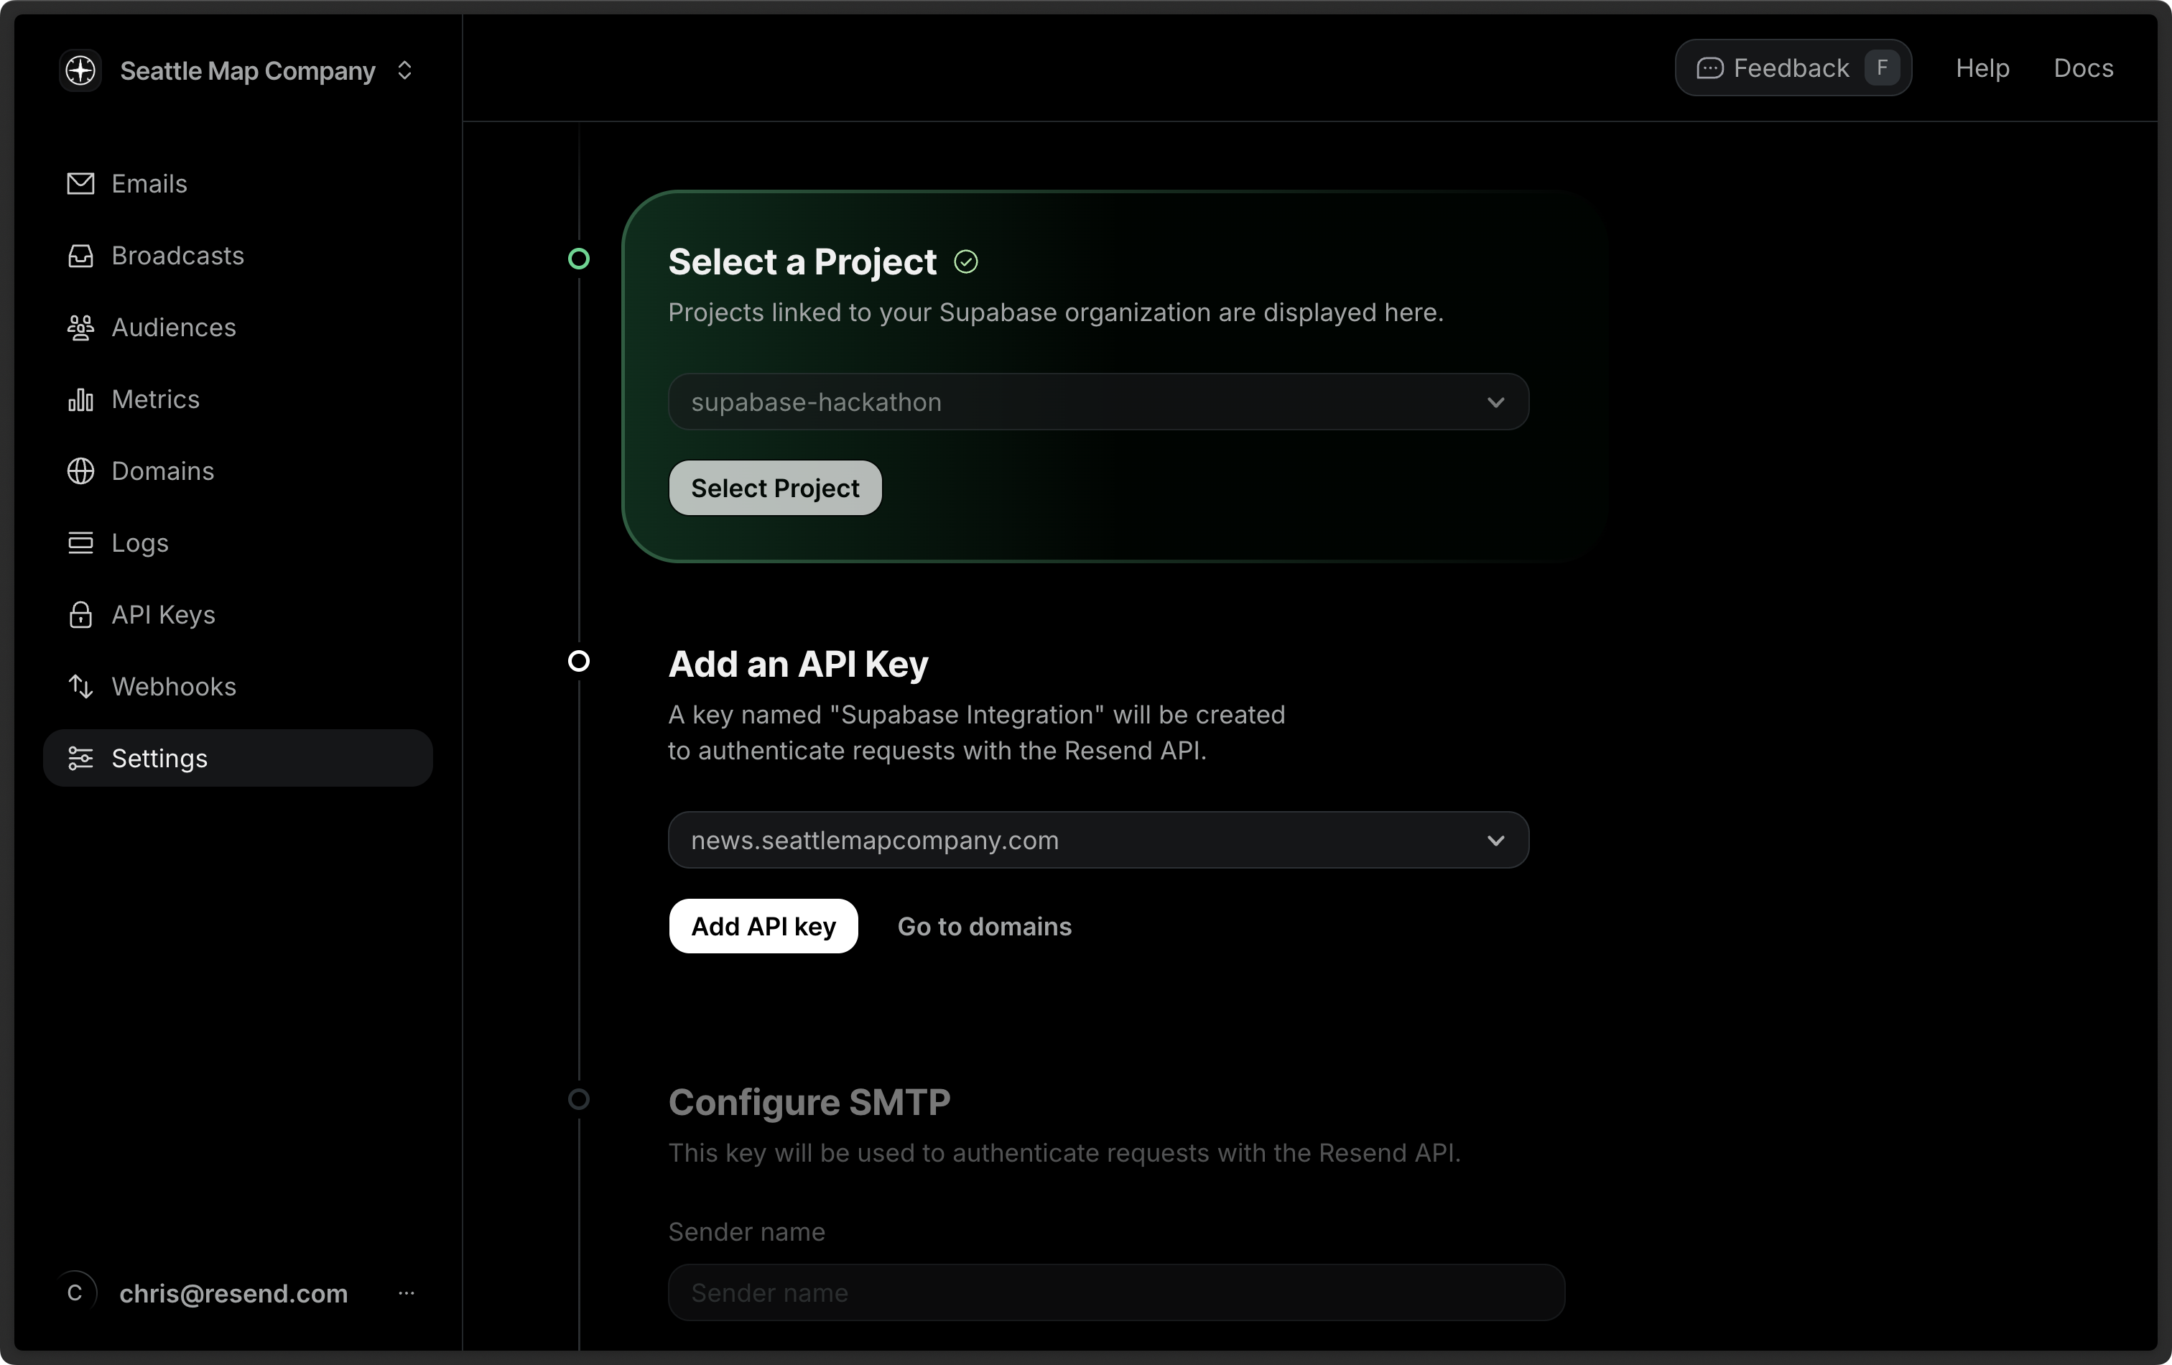Select the Broadcasts icon in sidebar

(x=80, y=256)
